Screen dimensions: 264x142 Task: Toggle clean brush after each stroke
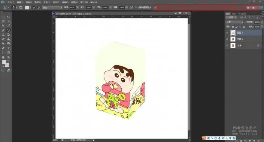tap(39, 7)
